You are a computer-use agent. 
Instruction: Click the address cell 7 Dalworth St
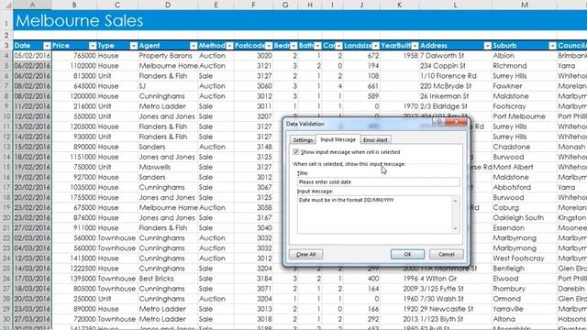pyautogui.click(x=455, y=56)
